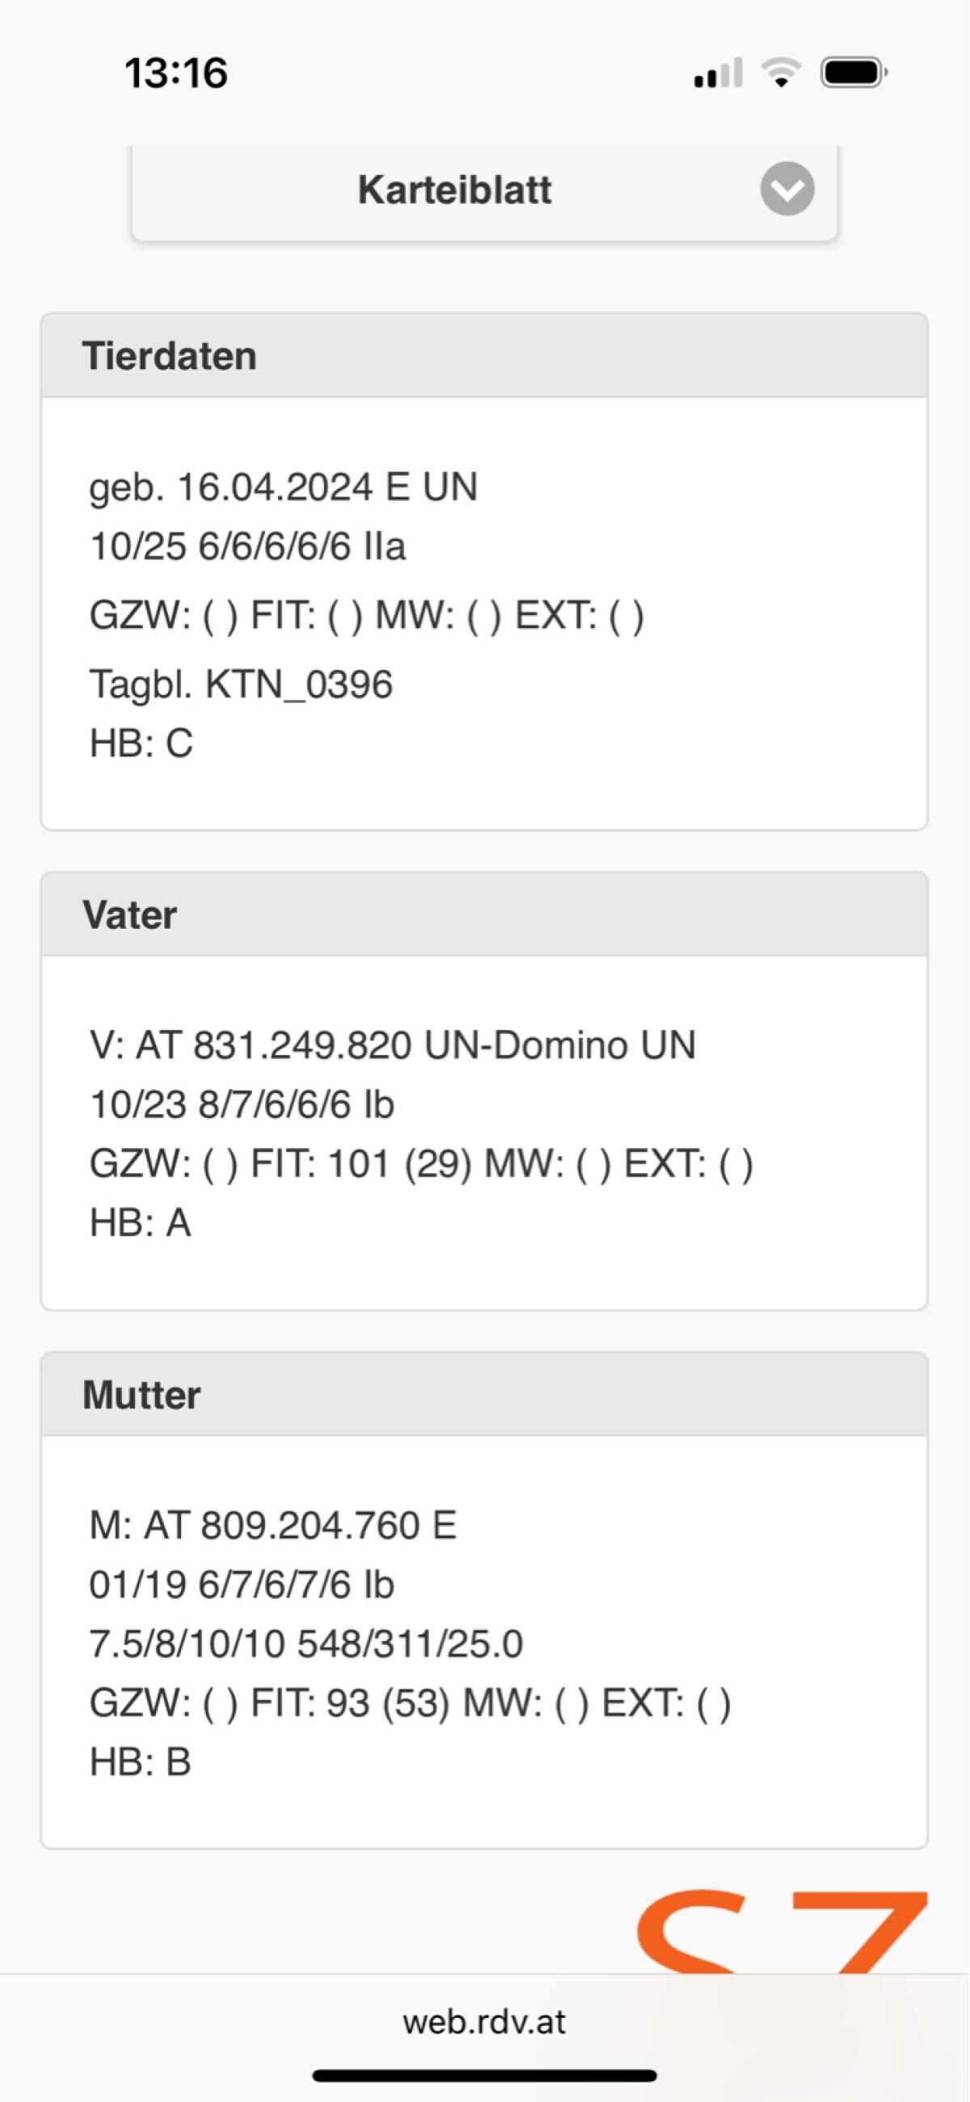Tap the 13:16 clock in status bar

(175, 73)
